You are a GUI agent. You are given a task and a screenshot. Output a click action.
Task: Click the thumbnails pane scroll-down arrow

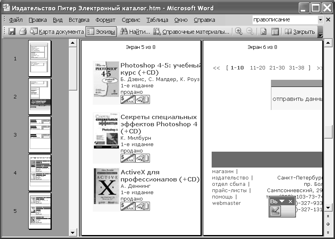[x=73, y=232]
